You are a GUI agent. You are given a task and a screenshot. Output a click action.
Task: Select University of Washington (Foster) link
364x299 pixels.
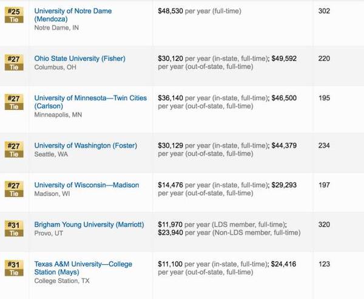(x=86, y=146)
